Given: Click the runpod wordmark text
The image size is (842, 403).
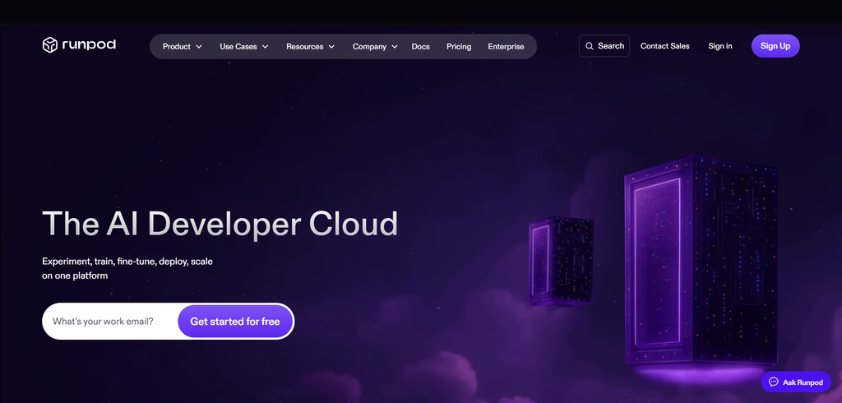Looking at the screenshot, I should 89,44.
